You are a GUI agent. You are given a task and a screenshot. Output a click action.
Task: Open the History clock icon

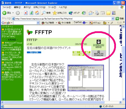point(84,13)
